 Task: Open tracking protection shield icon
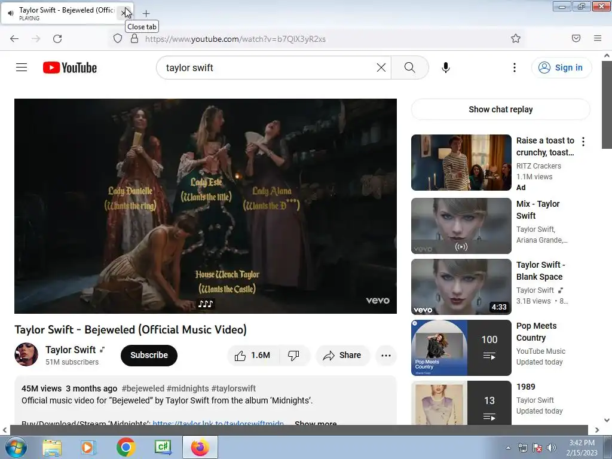(x=118, y=39)
